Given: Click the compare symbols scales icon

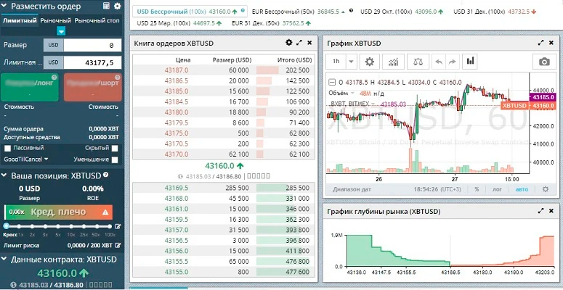Looking at the screenshot, I should [x=418, y=62].
